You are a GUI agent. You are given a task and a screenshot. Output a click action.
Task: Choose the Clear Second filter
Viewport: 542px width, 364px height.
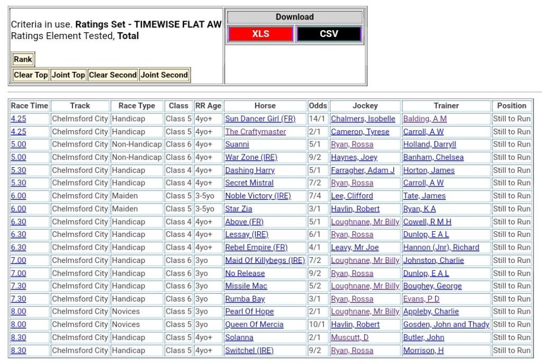[113, 75]
